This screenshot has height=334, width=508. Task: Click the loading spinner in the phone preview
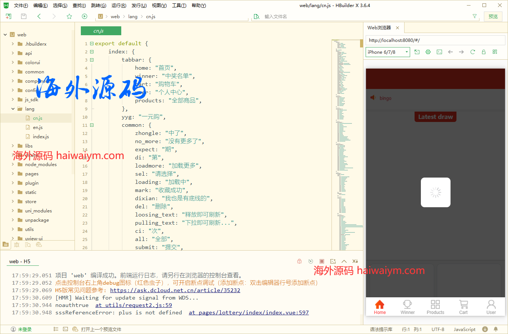coord(435,192)
